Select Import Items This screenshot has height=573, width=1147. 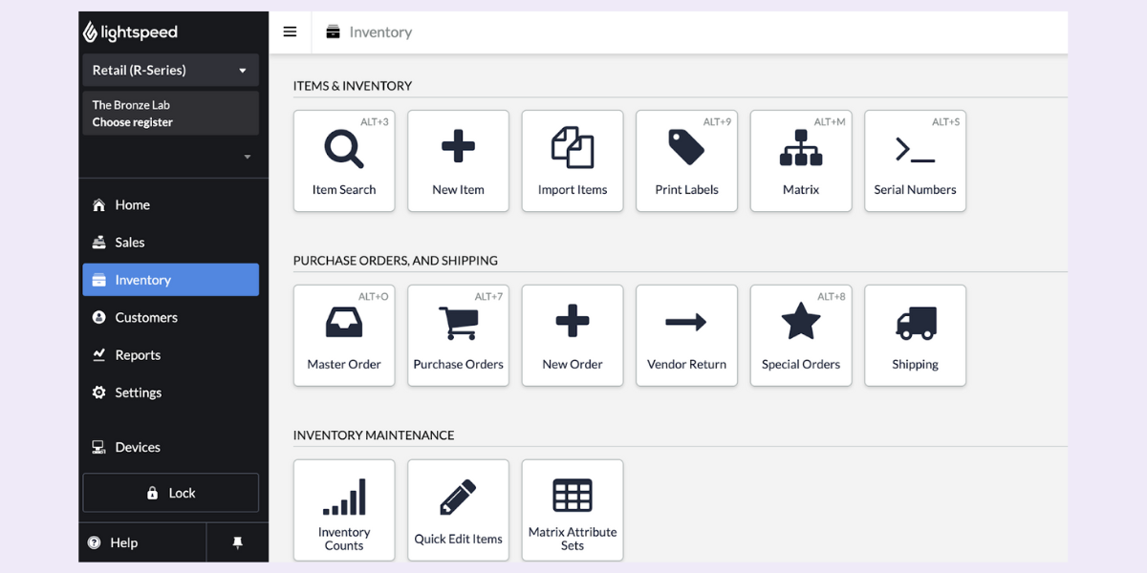click(x=572, y=160)
